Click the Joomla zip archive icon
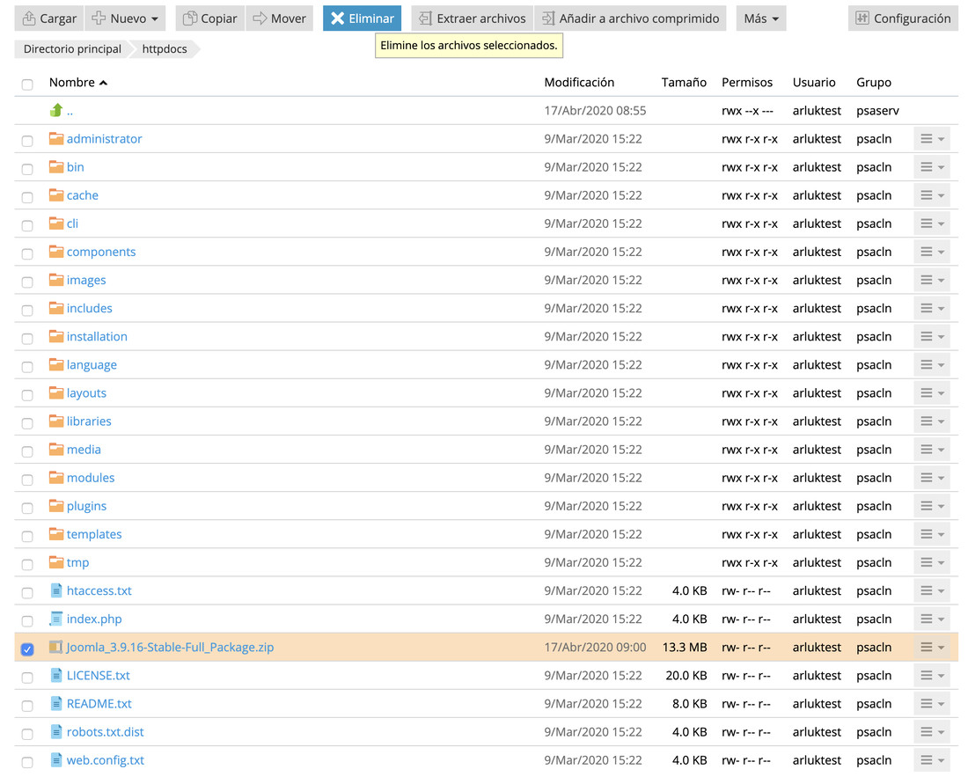Viewport: 968px width, 784px height. [x=56, y=647]
